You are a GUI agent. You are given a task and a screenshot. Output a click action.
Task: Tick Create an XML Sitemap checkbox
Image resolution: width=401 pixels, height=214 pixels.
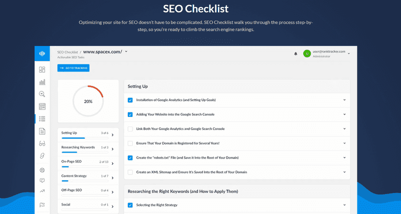pos(130,172)
